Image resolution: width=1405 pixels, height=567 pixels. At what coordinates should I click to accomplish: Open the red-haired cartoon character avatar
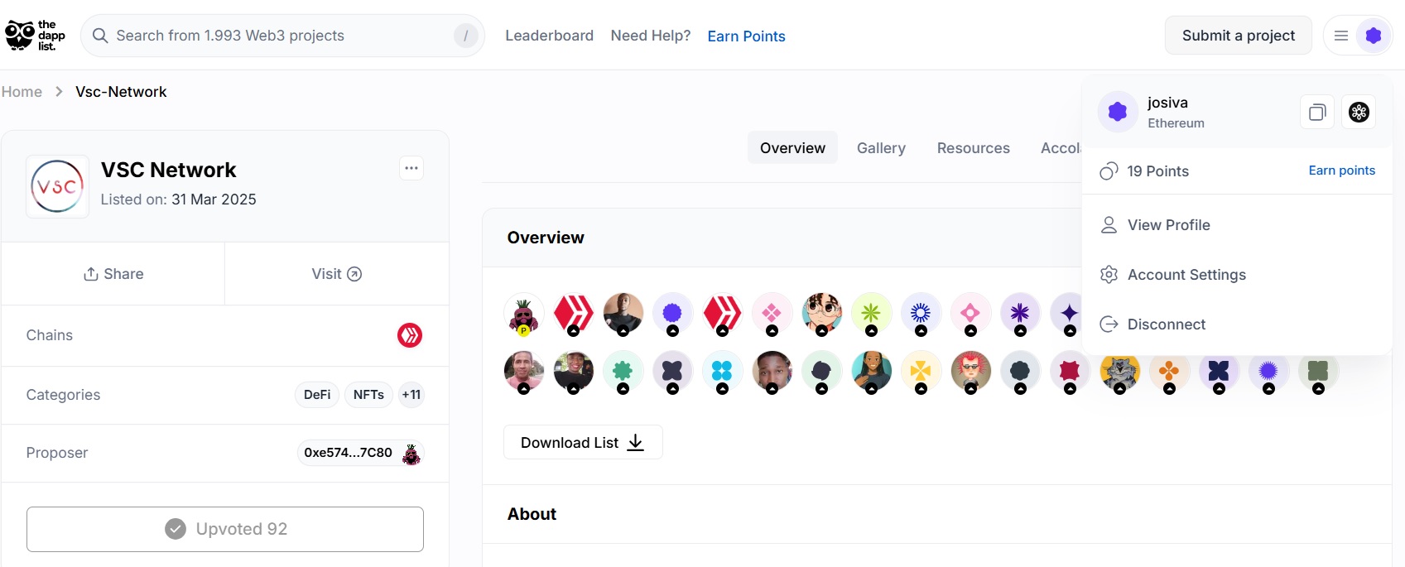(x=970, y=372)
